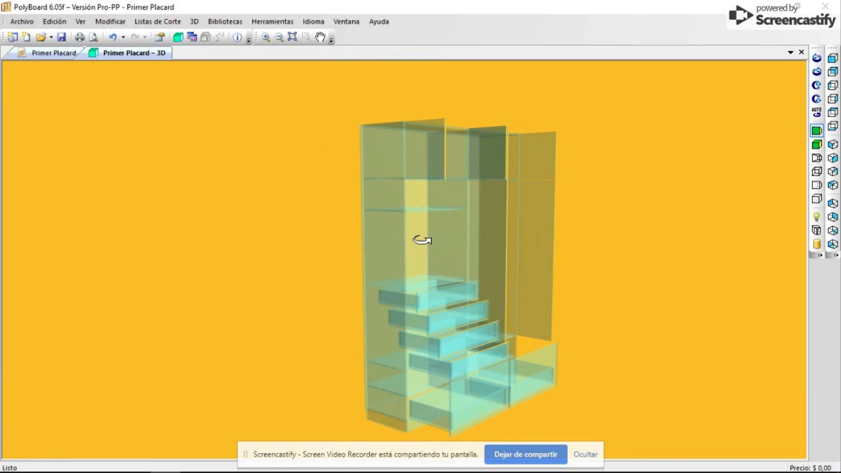The height and width of the screenshot is (473, 841).
Task: Click the 'Listo' status text
Action: (x=10, y=468)
